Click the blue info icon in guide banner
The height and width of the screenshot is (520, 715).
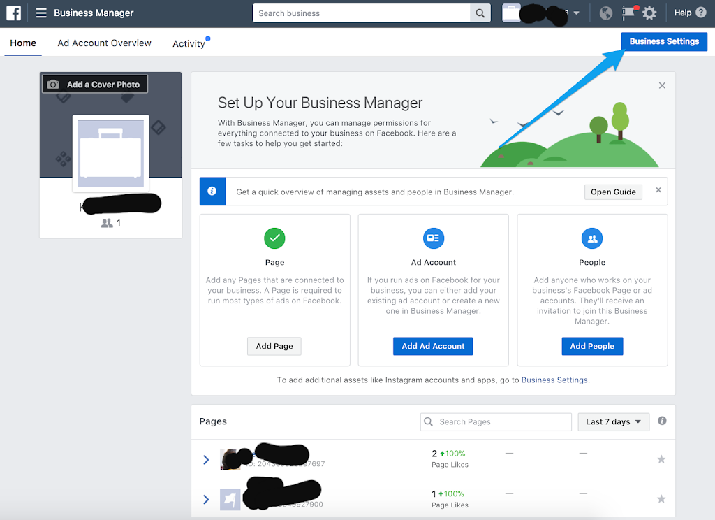pos(212,192)
